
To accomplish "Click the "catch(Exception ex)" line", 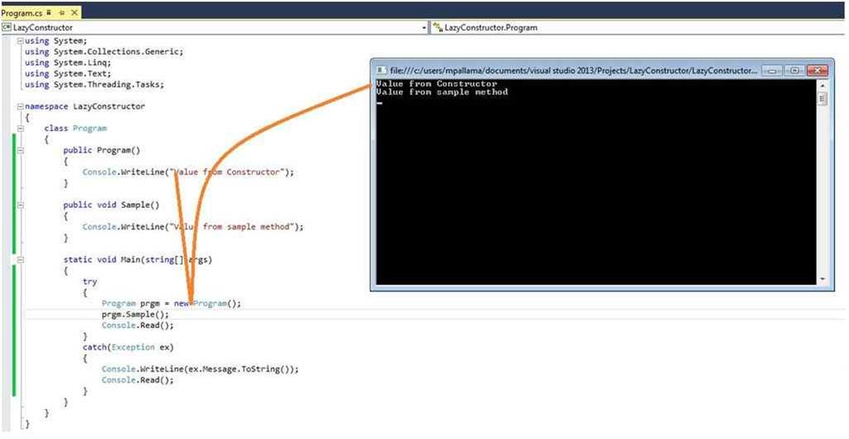I will point(129,347).
